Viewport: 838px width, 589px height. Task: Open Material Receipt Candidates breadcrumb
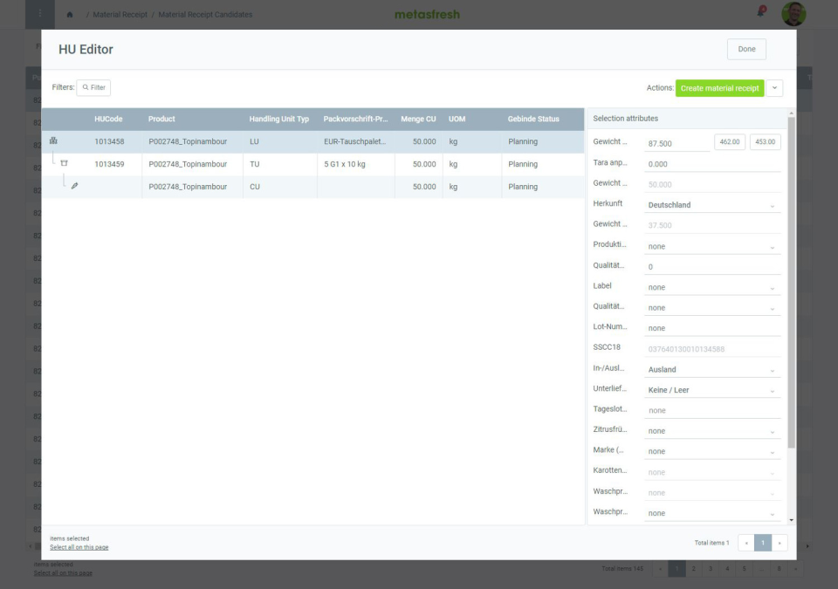(207, 14)
